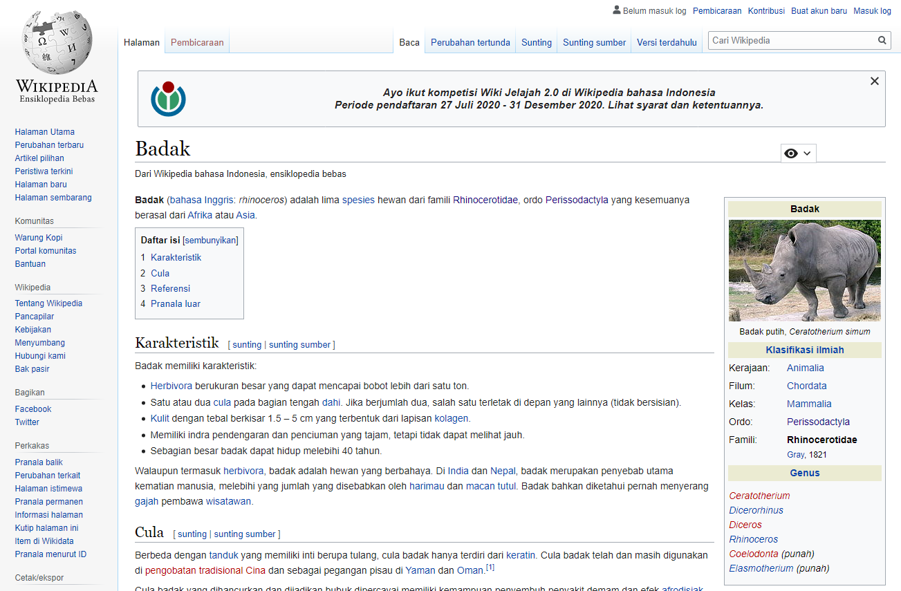
Task: Open Bak pasir link
Action: click(x=32, y=369)
